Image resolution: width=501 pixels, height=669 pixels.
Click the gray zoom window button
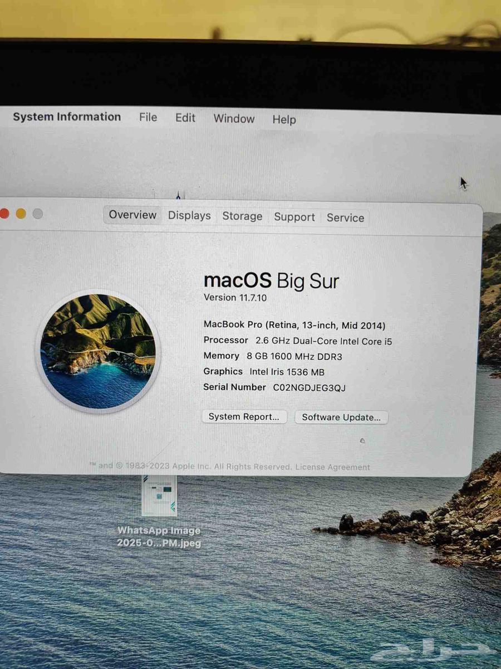[x=38, y=214]
